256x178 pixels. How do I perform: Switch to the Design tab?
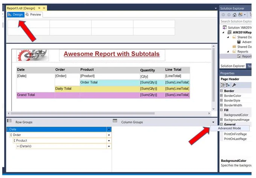(16, 15)
